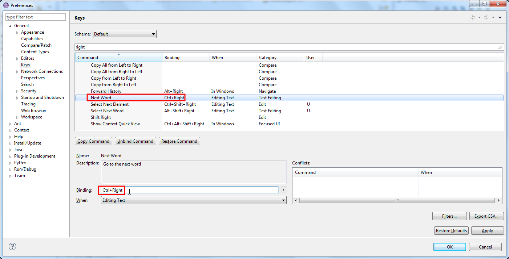Screen dimensions: 509x259
Task: Click the Conflicts scrollbar left arrow
Action: coord(296,200)
